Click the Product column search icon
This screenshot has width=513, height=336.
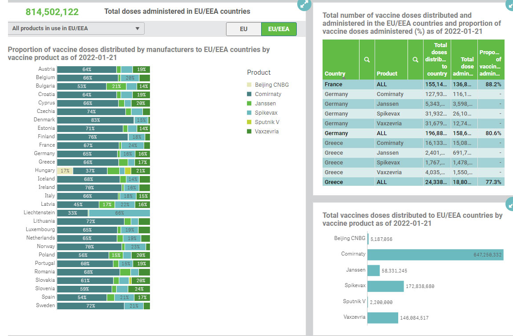click(x=415, y=60)
